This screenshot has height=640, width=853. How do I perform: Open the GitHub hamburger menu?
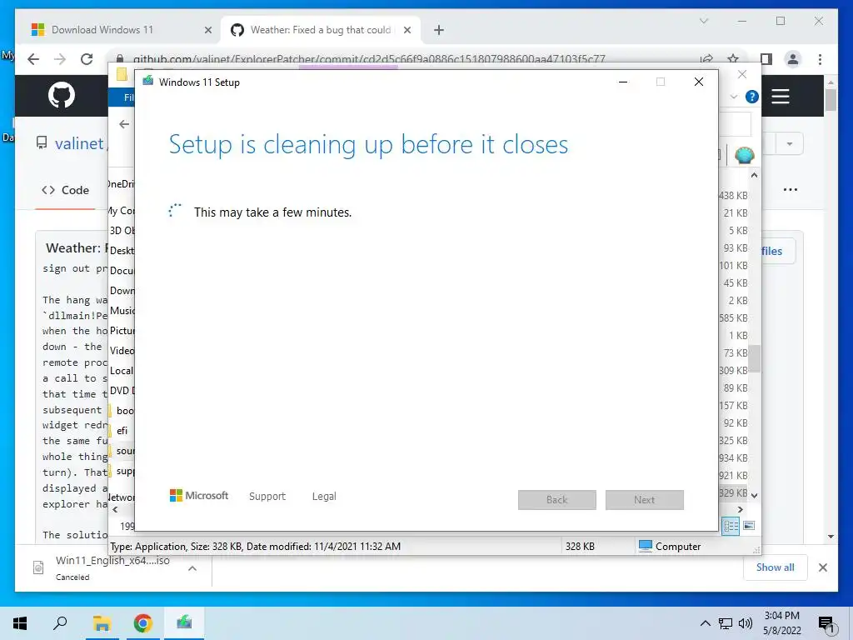[780, 97]
